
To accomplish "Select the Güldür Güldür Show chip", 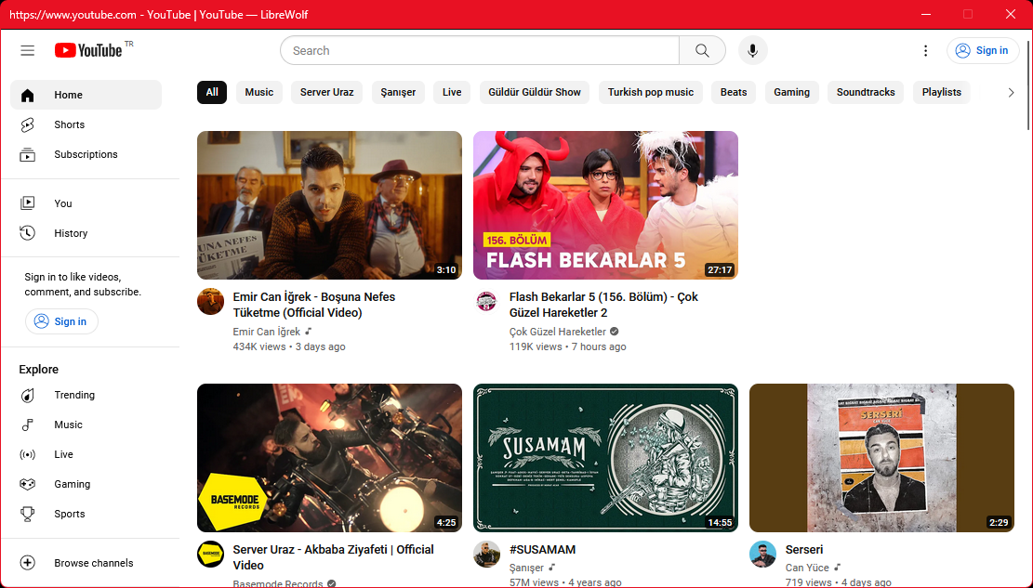I will tap(535, 92).
